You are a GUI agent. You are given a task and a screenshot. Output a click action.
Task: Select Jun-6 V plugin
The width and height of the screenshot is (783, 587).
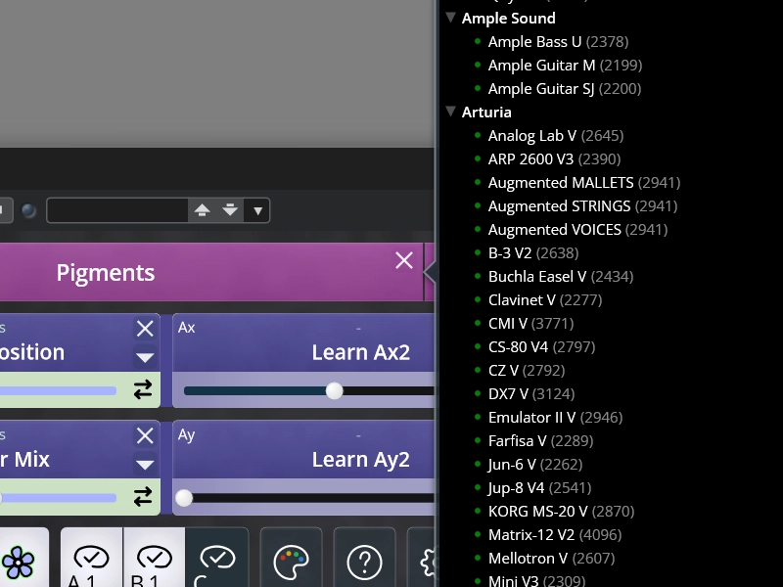534,464
